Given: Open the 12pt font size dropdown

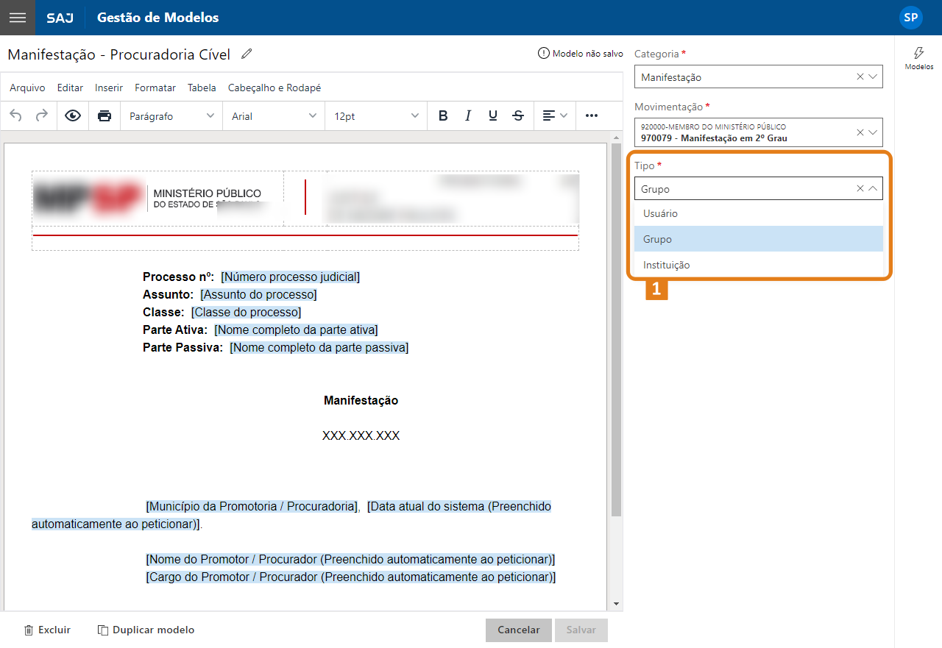Looking at the screenshot, I should coord(377,115).
